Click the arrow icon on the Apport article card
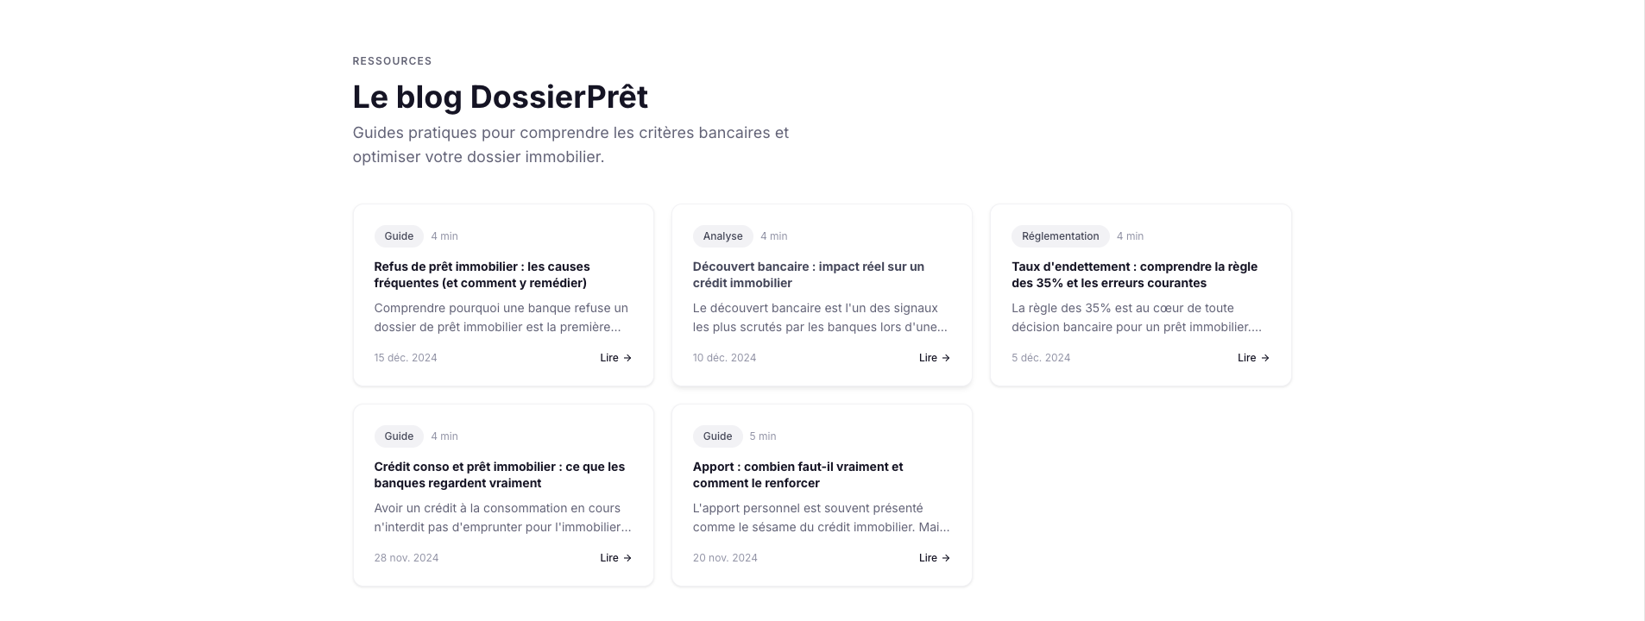The width and height of the screenshot is (1645, 621). 946,557
